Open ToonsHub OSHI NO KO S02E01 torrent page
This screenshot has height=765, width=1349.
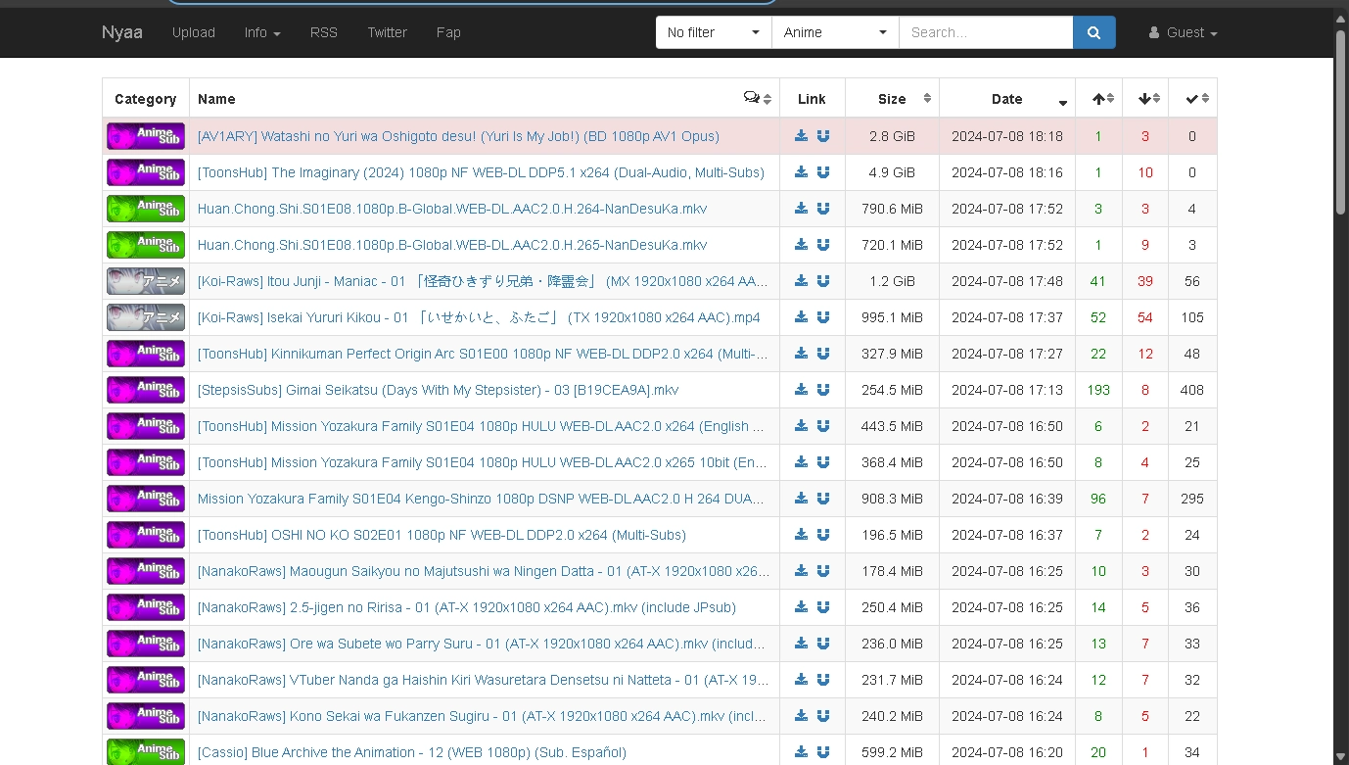tap(442, 535)
